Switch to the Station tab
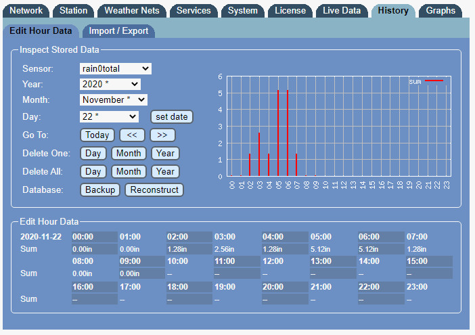Screen dimensions: 475x335 [x=73, y=11]
